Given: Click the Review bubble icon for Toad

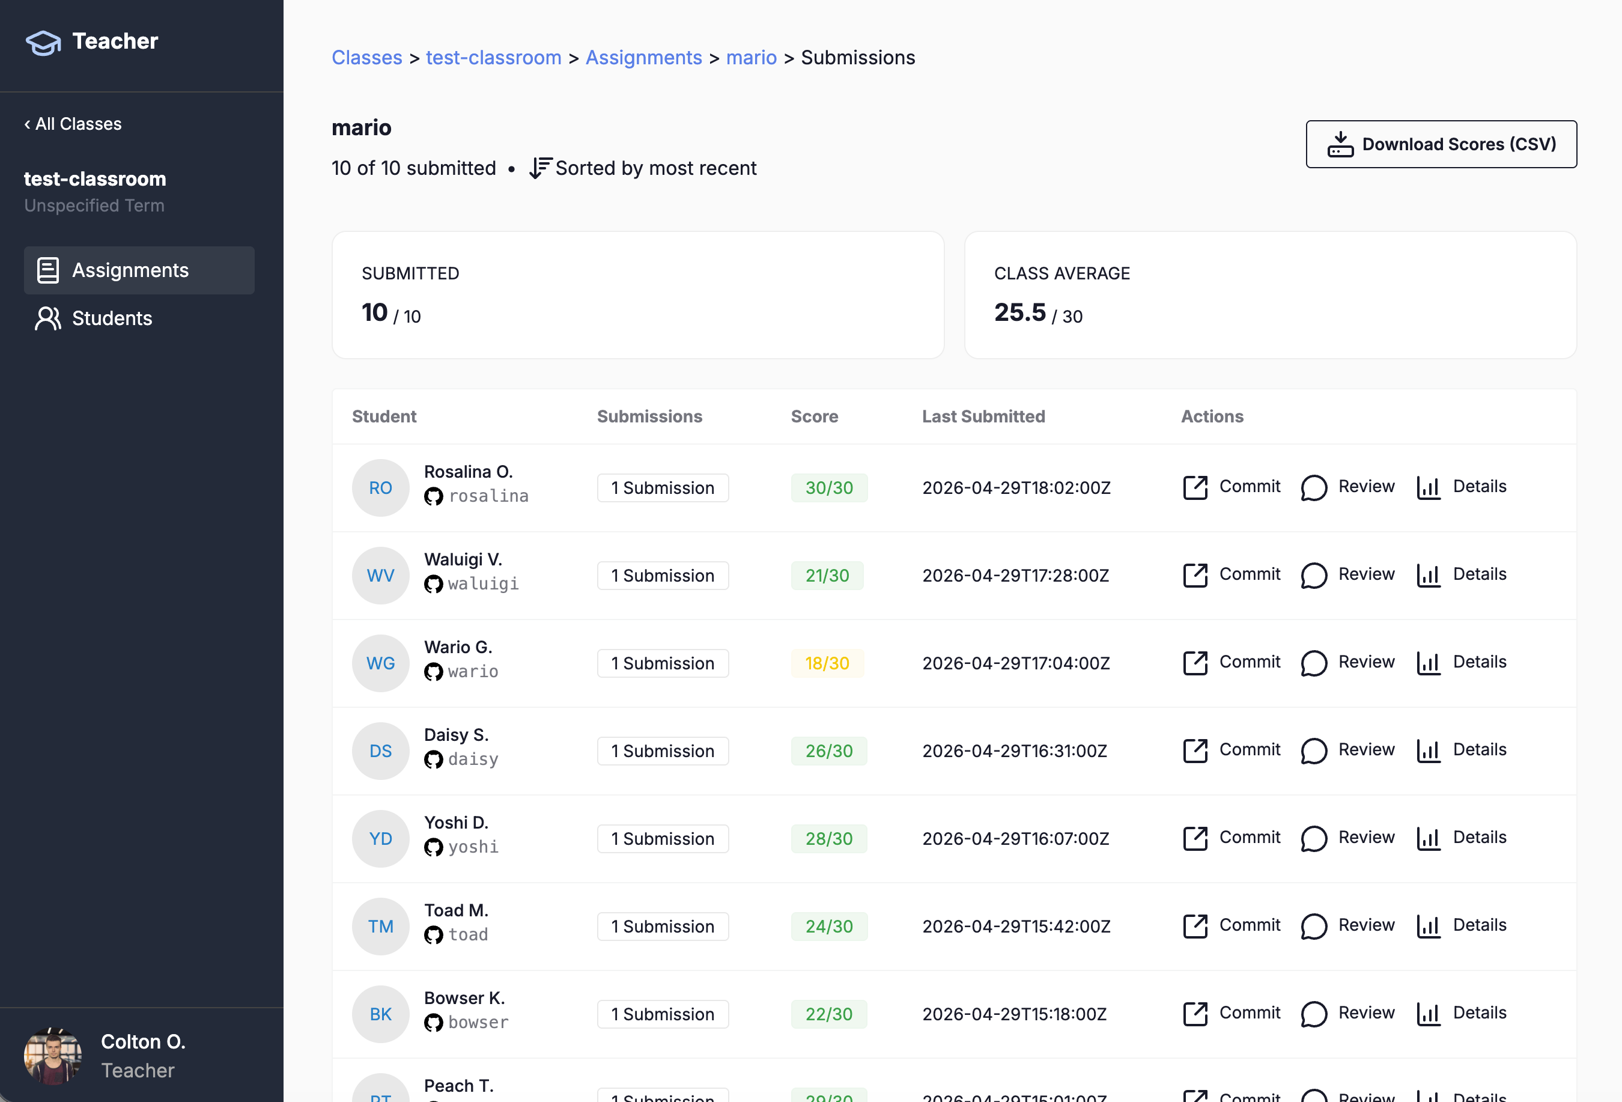Looking at the screenshot, I should tap(1313, 926).
